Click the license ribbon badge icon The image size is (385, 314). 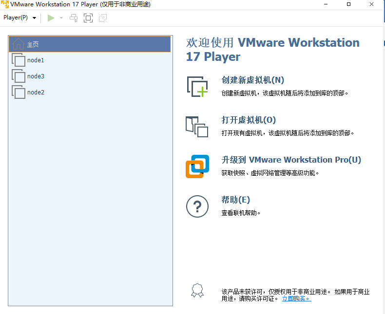197,291
